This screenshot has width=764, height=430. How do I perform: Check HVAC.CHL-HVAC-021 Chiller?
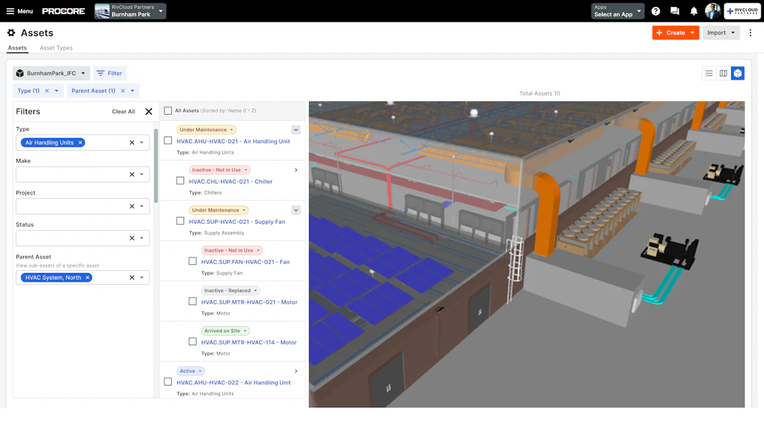[x=180, y=181]
